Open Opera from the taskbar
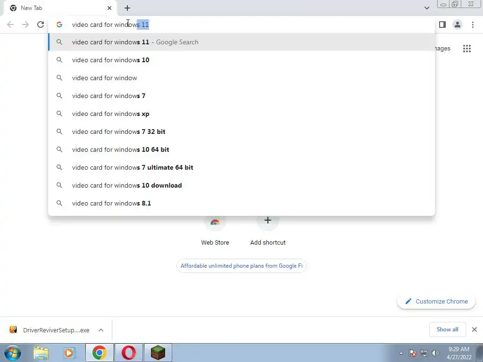Image resolution: width=483 pixels, height=362 pixels. 128,353
